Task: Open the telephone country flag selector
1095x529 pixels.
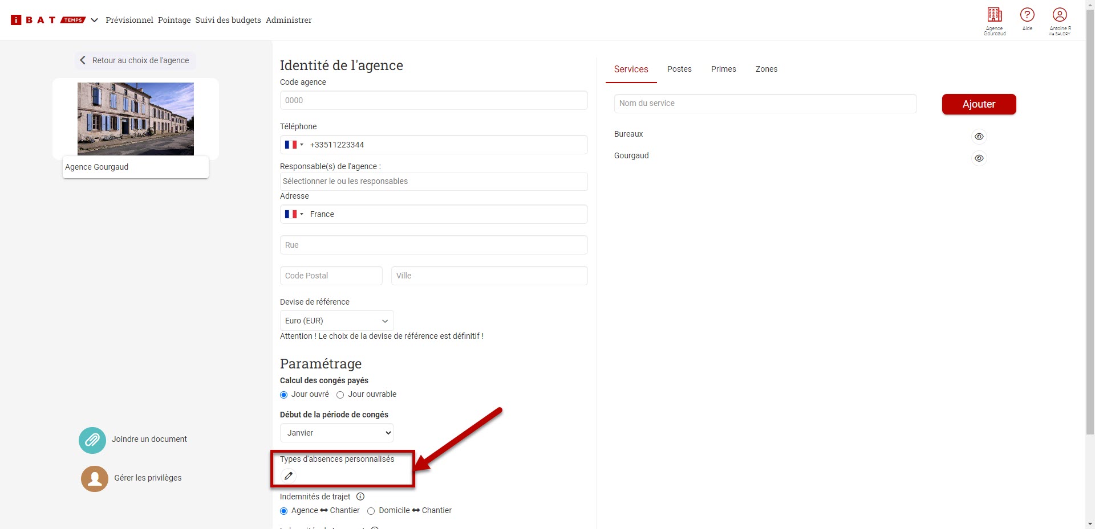Action: 294,145
